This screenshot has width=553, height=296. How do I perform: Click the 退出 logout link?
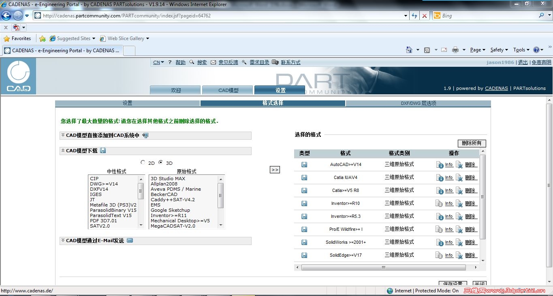pyautogui.click(x=523, y=62)
